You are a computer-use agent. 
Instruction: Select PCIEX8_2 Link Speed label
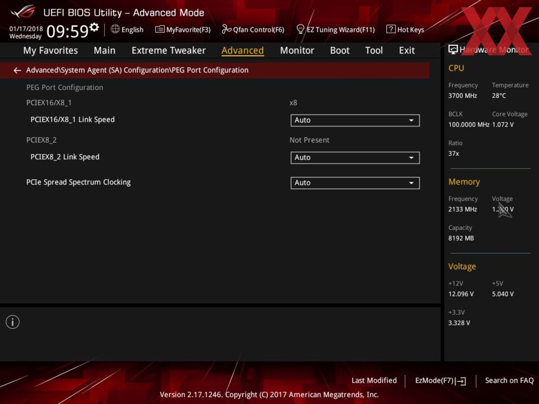coord(65,157)
